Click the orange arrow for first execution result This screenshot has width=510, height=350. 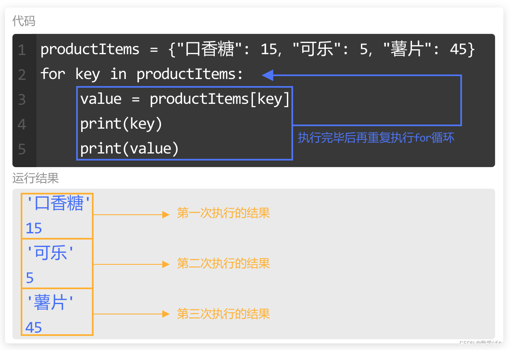click(131, 214)
